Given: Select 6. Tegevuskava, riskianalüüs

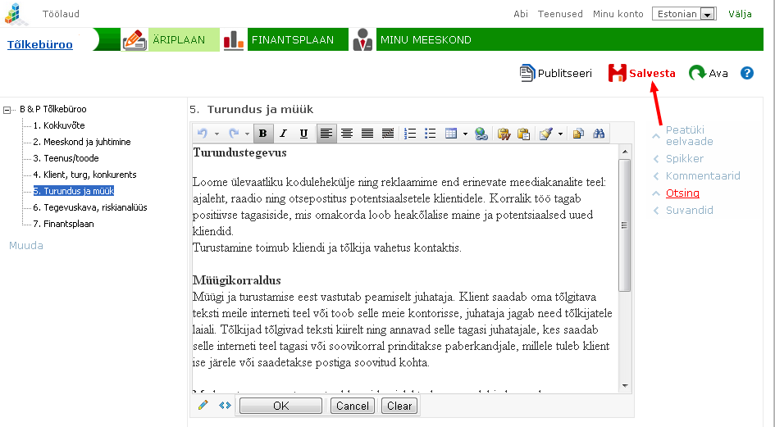Looking at the screenshot, I should point(90,207).
